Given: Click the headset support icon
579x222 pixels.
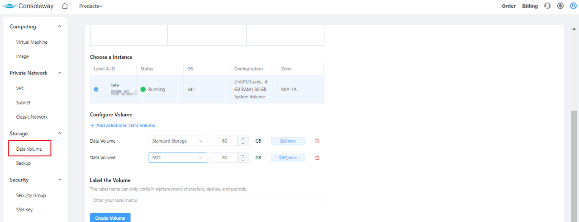Looking at the screenshot, I should pos(547,6).
